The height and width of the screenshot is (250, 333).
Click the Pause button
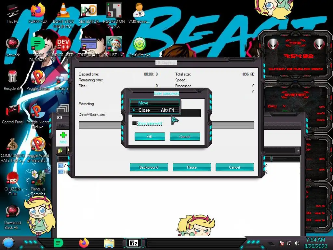[192, 167]
